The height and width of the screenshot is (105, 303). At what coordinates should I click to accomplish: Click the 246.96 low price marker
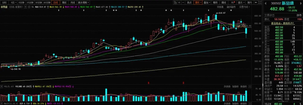point(17,69)
